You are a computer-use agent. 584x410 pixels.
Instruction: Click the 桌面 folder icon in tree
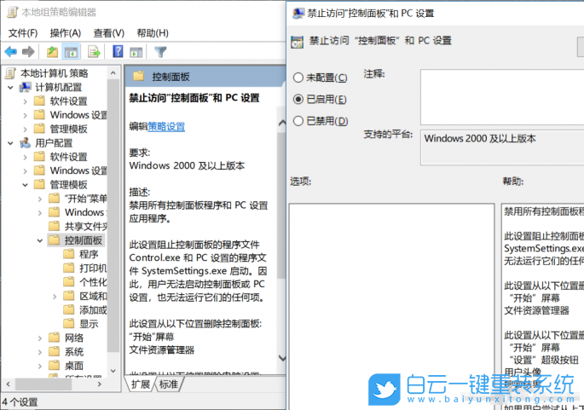click(x=55, y=366)
